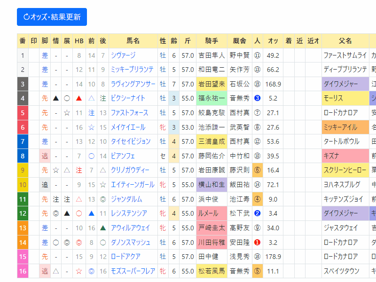Select yellow horse number 9 cell
The width and height of the screenshot is (376, 282).
click(23, 170)
